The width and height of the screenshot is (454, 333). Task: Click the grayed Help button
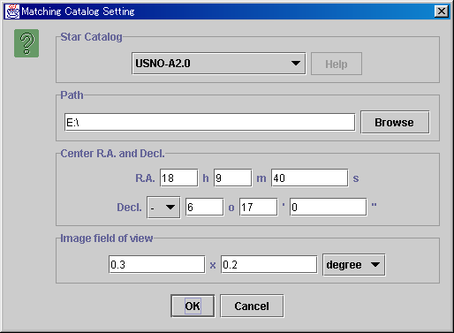pos(337,64)
